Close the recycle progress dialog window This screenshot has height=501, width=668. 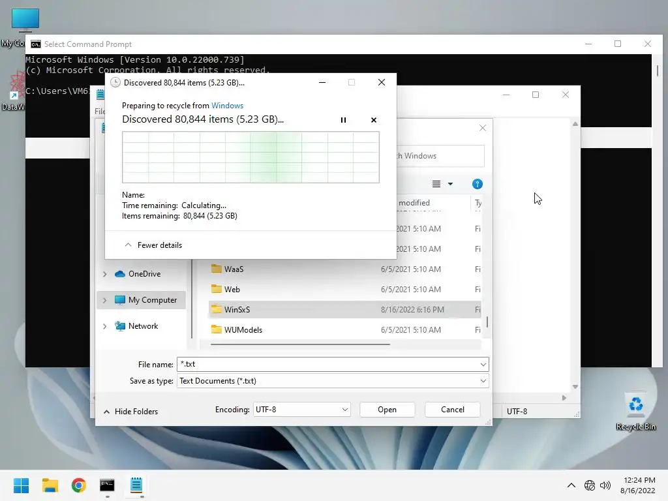tap(382, 82)
